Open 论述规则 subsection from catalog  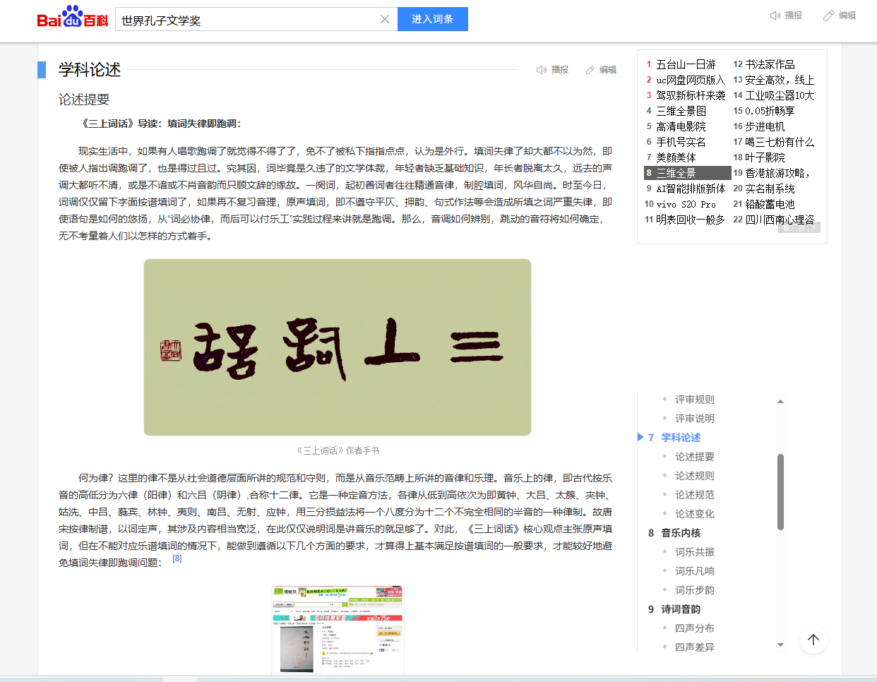(x=694, y=476)
